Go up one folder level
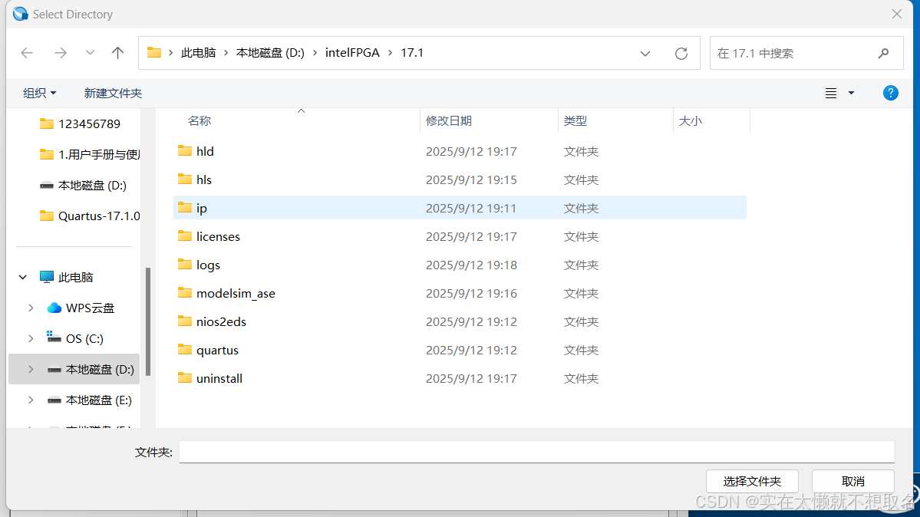This screenshot has height=517, width=920. (x=118, y=53)
